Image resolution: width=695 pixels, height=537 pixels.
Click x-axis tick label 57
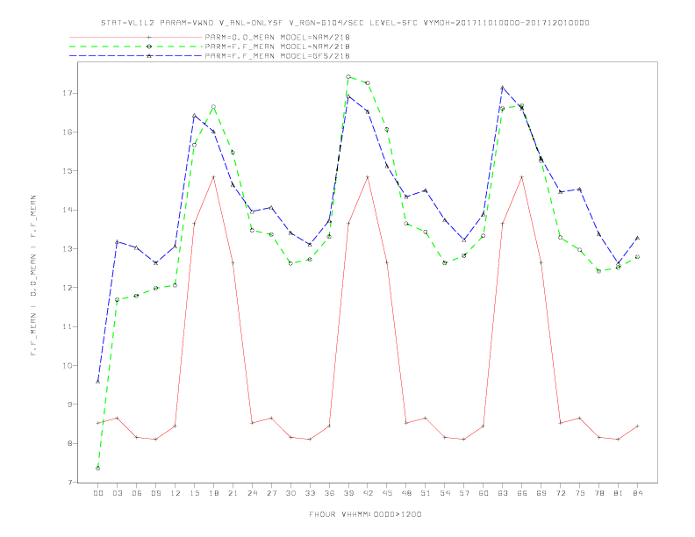[464, 493]
